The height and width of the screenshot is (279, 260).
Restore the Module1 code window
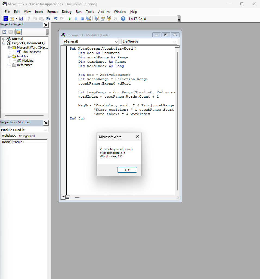166,35
